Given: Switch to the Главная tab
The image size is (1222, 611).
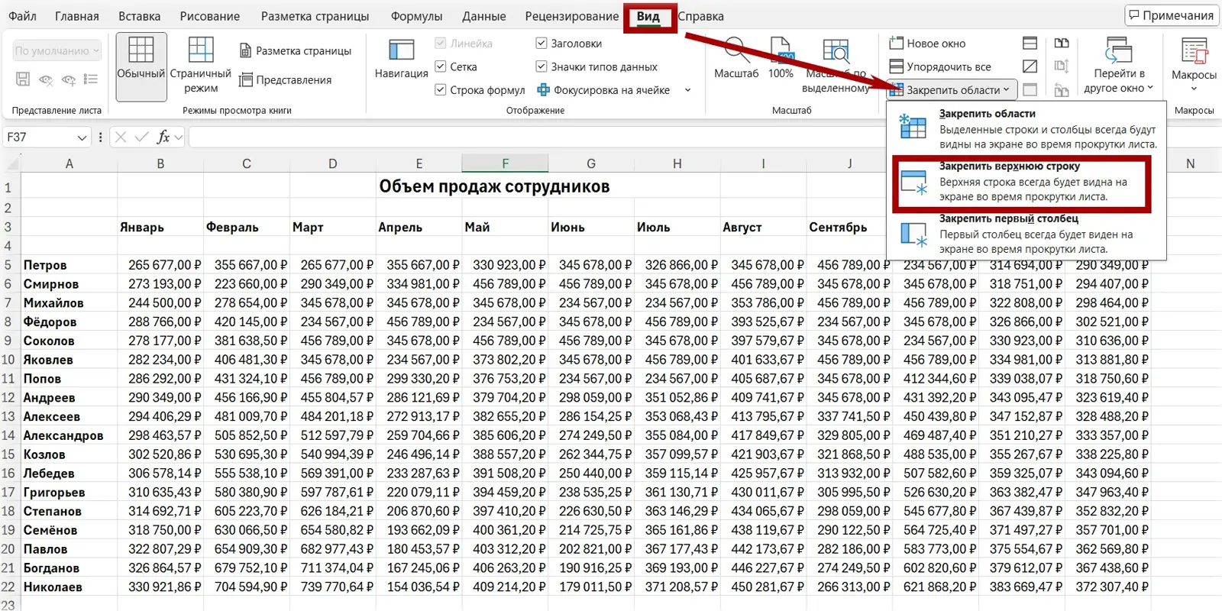Looking at the screenshot, I should (x=77, y=16).
